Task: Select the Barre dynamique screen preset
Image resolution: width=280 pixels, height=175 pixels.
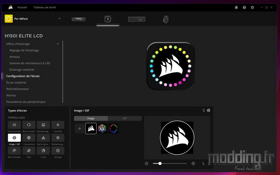Action: (43, 138)
